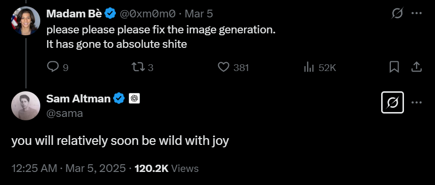435x185 pixels.
Task: View analytics with 52K views
Action: click(x=320, y=67)
